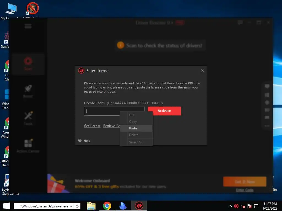Screen dimensions: 282x211
Task: Click the Activate button
Action: tap(164, 111)
